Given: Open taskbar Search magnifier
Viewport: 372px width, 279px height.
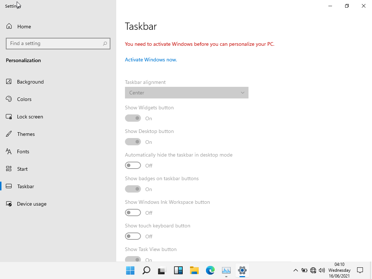Looking at the screenshot, I should 146,270.
